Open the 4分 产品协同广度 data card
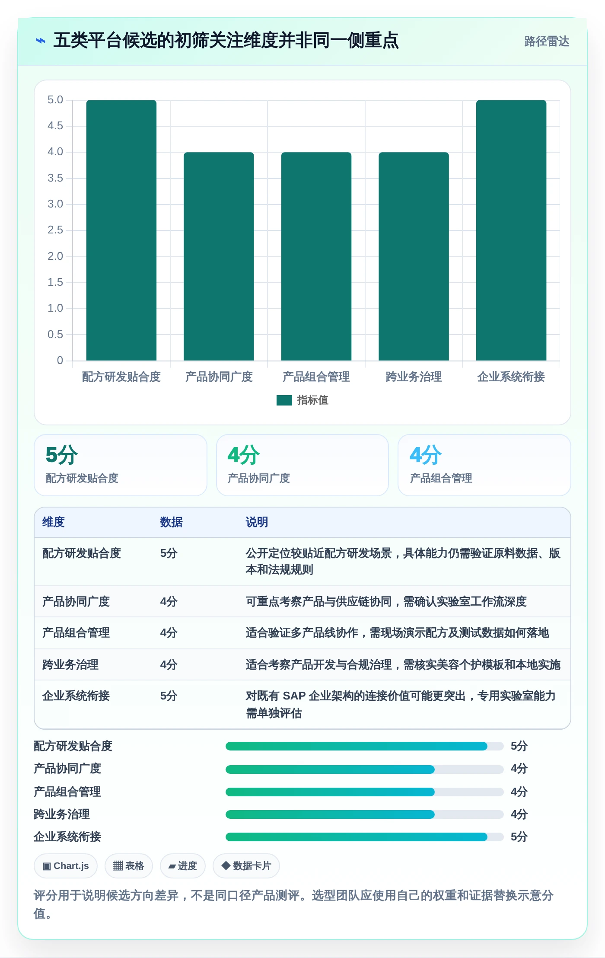Viewport: 605px width, 958px height. [302, 465]
